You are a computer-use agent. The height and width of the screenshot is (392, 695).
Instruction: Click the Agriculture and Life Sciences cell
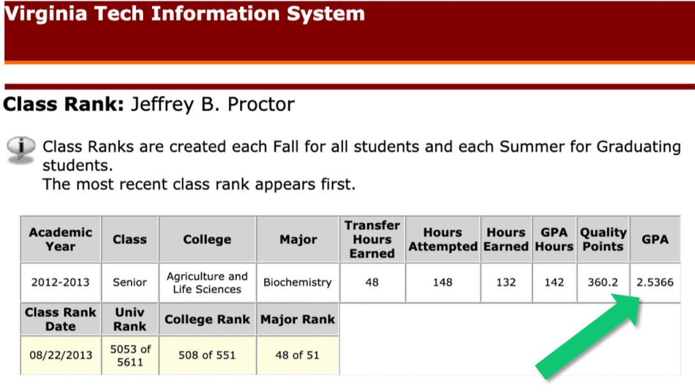tap(207, 282)
